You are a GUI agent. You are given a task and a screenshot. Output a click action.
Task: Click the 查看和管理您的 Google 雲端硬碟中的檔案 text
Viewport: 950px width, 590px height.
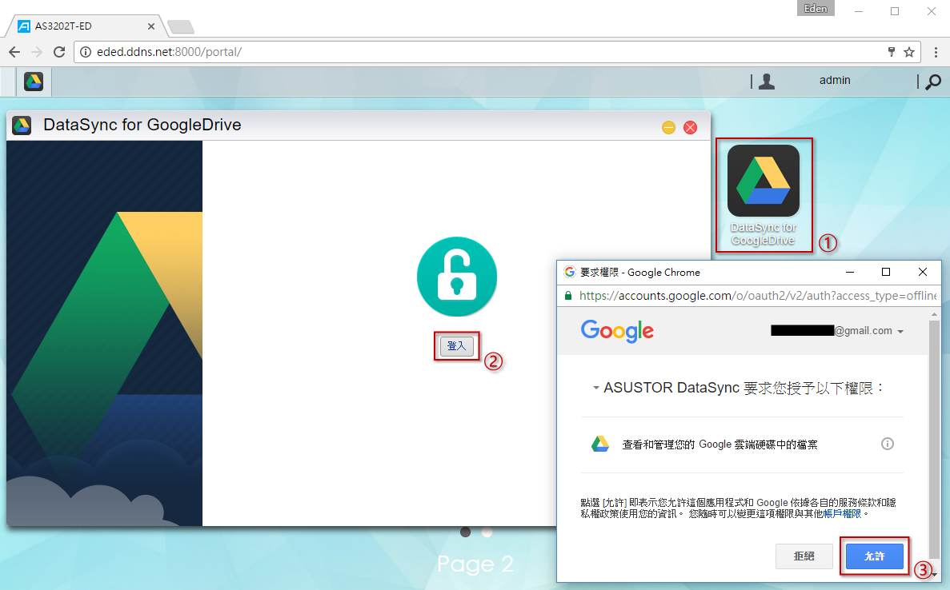tap(720, 444)
